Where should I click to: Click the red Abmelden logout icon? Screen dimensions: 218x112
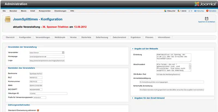207,11
